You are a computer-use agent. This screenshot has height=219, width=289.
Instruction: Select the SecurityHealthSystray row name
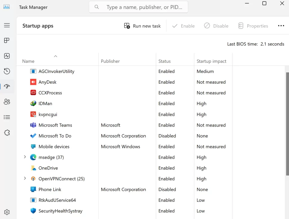(x=60, y=211)
